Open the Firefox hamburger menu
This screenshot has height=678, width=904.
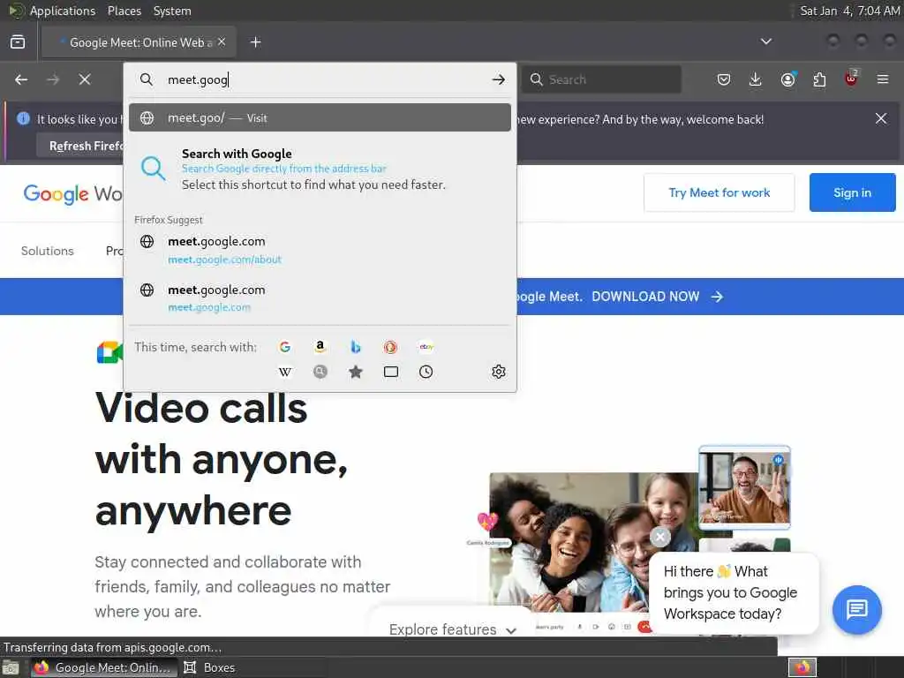click(x=883, y=79)
